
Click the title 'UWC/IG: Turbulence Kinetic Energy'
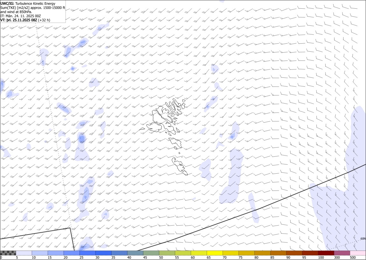pos(28,4)
